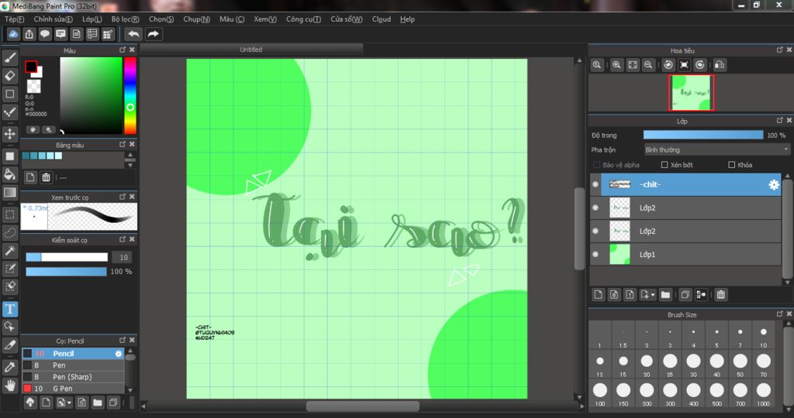Select the Gradient tool
Screen dimensions: 794x418
[x=9, y=193]
